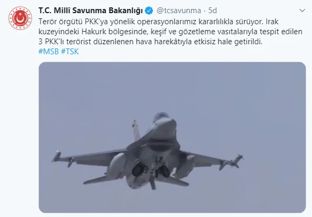This screenshot has height=217, width=312.
Task: Open the @tcsavunma handle link
Action: (x=179, y=11)
